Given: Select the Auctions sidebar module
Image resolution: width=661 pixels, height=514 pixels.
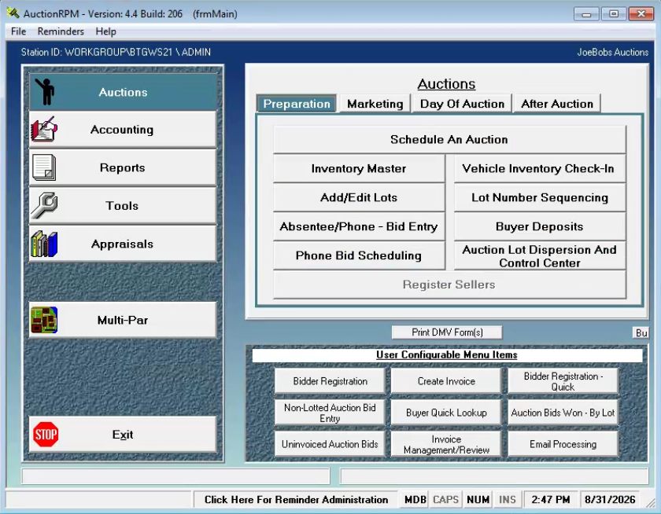Looking at the screenshot, I should [x=123, y=92].
